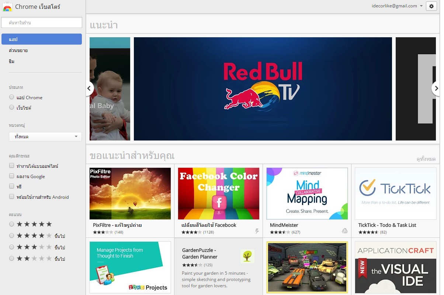Click the (627) review count
The width and height of the screenshot is (444, 295).
[x=296, y=232]
